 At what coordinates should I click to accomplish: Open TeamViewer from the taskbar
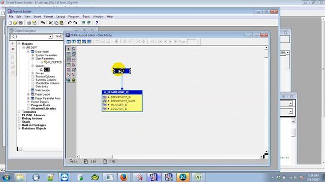[64, 177]
